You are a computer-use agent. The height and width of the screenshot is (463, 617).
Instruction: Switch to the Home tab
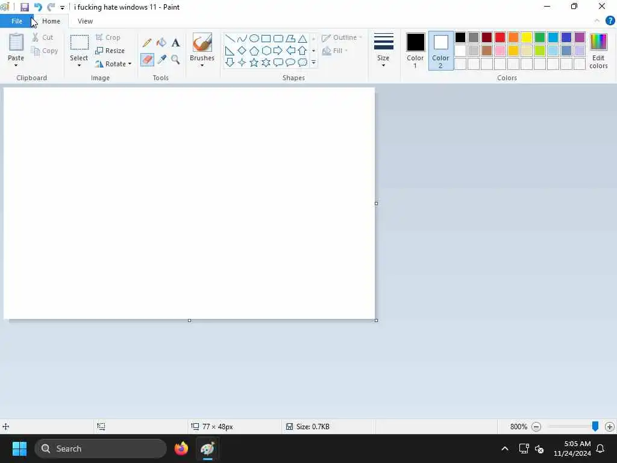pos(51,21)
